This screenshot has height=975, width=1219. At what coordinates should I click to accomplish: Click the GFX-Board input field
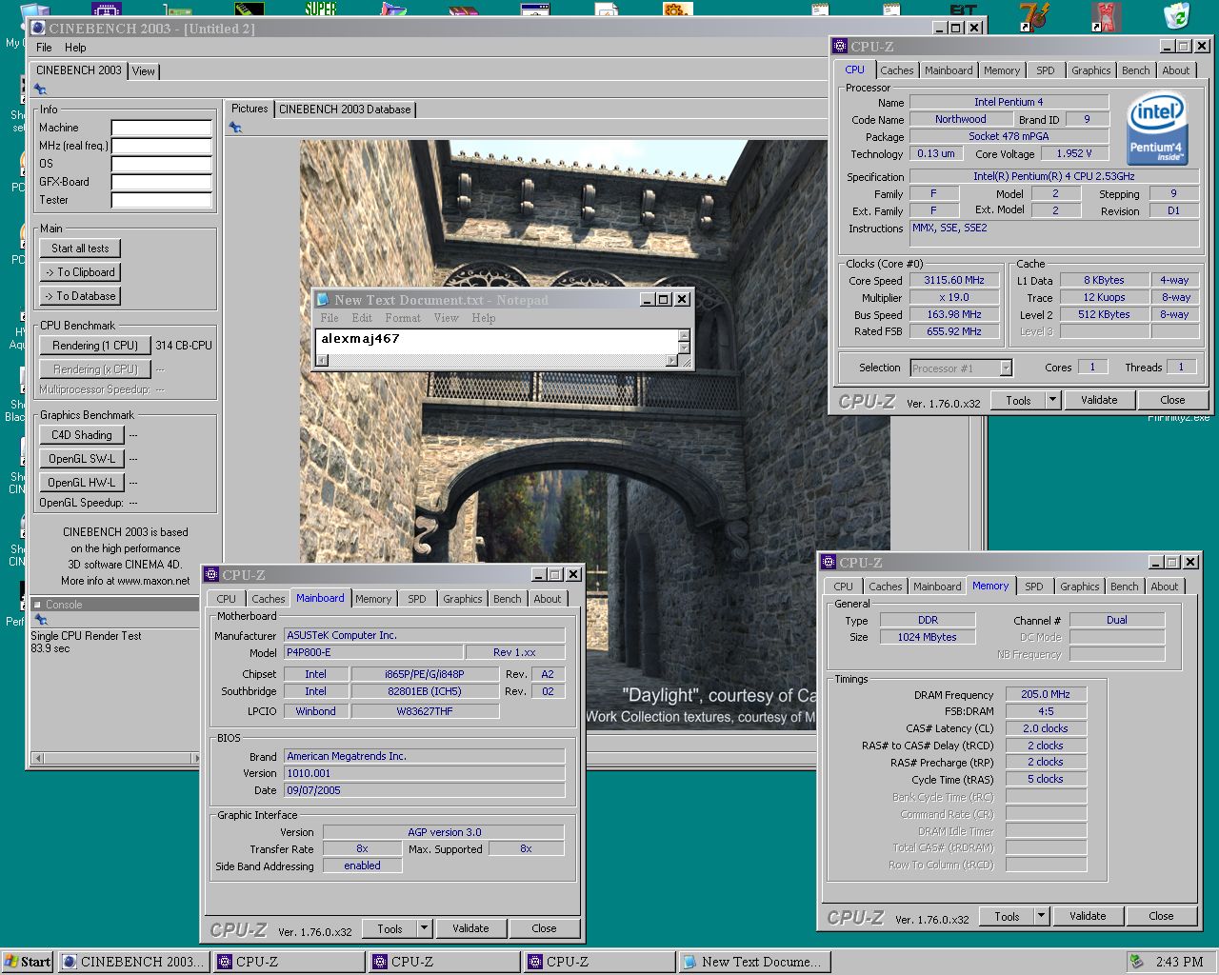pos(161,182)
